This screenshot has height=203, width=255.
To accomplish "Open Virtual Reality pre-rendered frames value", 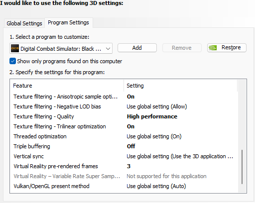I will point(128,166).
